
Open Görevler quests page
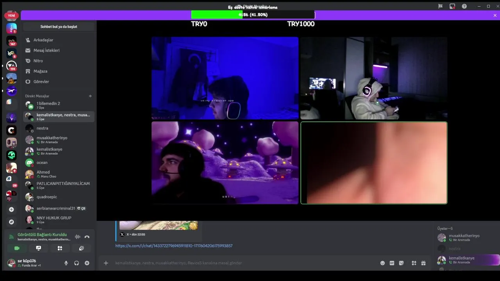tap(59, 82)
